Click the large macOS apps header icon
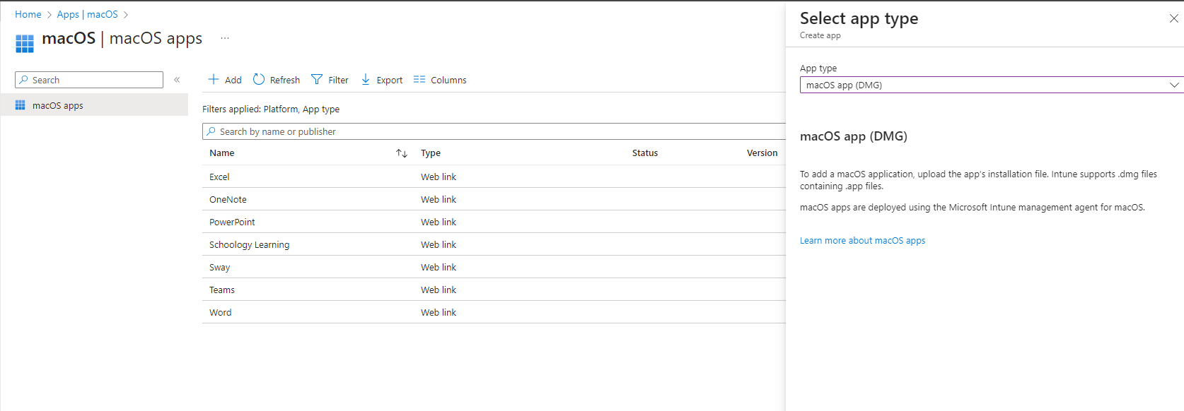Image resolution: width=1184 pixels, height=411 pixels. pyautogui.click(x=25, y=44)
